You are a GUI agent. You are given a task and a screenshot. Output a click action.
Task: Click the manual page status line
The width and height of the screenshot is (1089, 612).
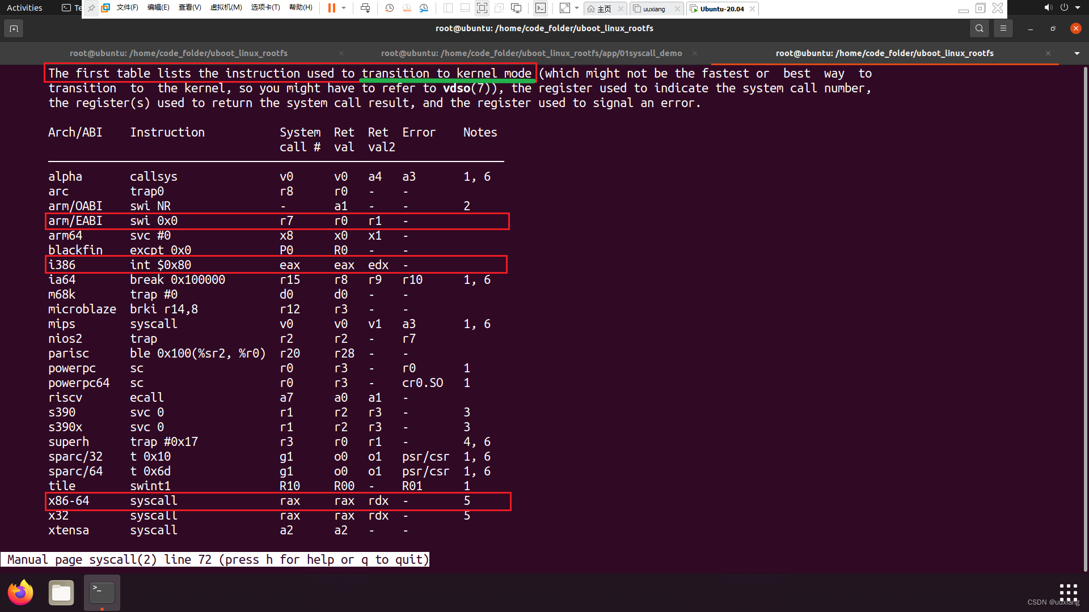coord(215,560)
